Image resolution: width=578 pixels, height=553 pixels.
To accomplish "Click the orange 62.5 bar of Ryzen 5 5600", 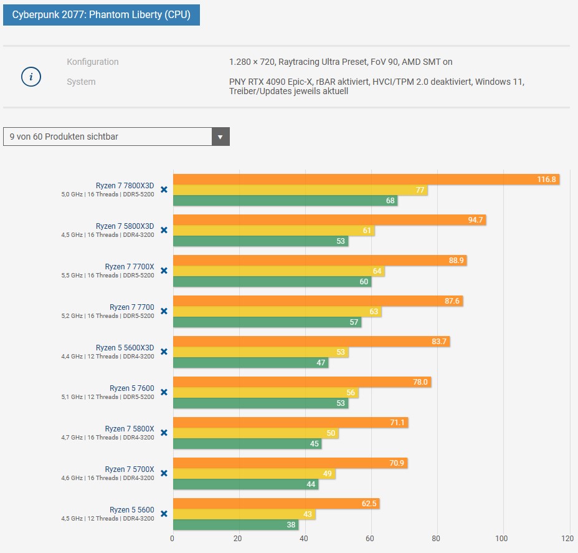I will [x=277, y=504].
